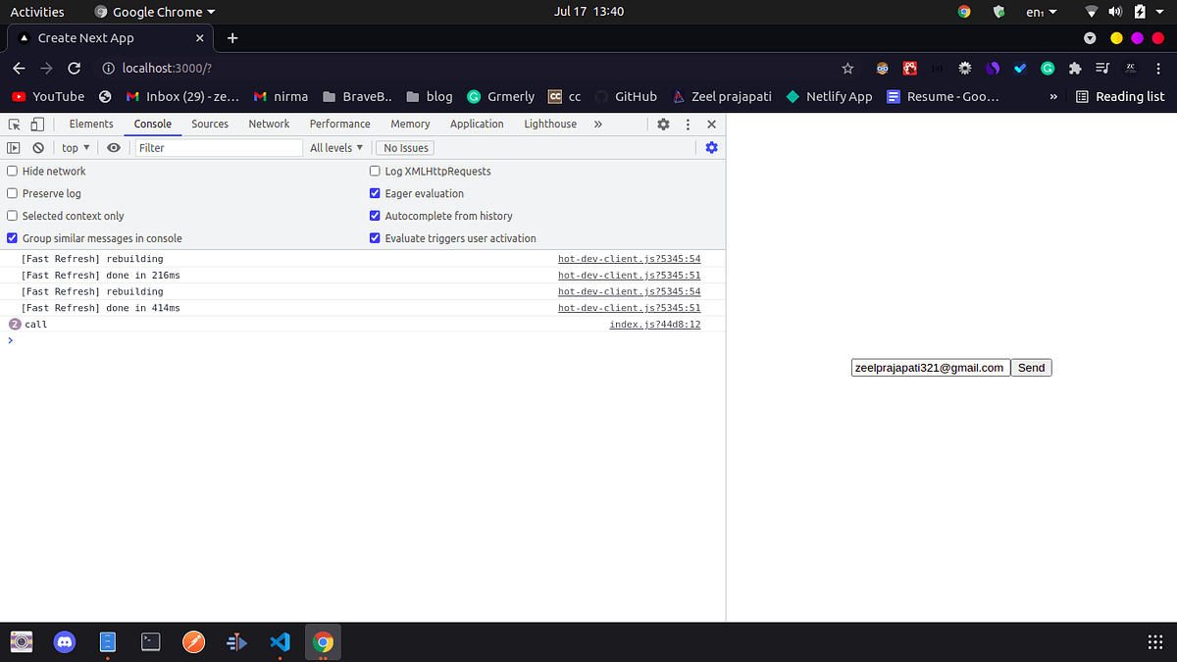The width and height of the screenshot is (1177, 662).
Task: Clear the console with the ban icon
Action: pyautogui.click(x=38, y=148)
